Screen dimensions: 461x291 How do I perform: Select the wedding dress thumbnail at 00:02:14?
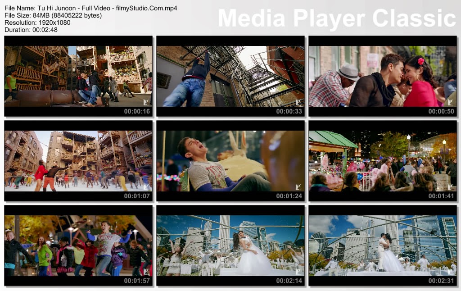230,245
